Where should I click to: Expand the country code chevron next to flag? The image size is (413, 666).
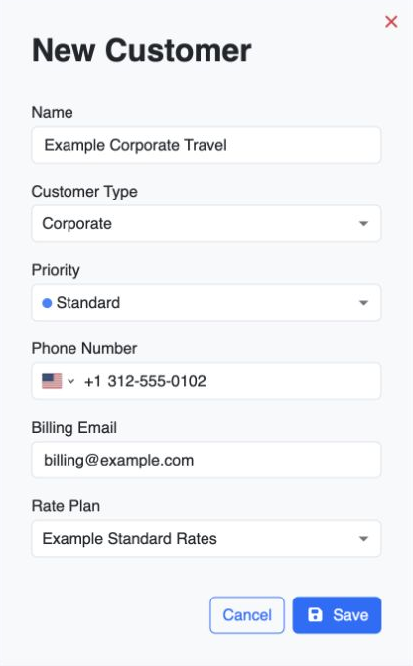pyautogui.click(x=70, y=381)
